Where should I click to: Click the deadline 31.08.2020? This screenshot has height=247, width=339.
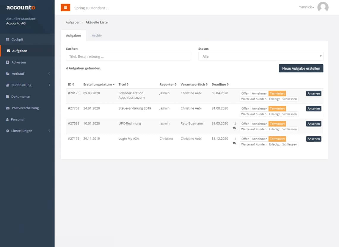coord(220,108)
